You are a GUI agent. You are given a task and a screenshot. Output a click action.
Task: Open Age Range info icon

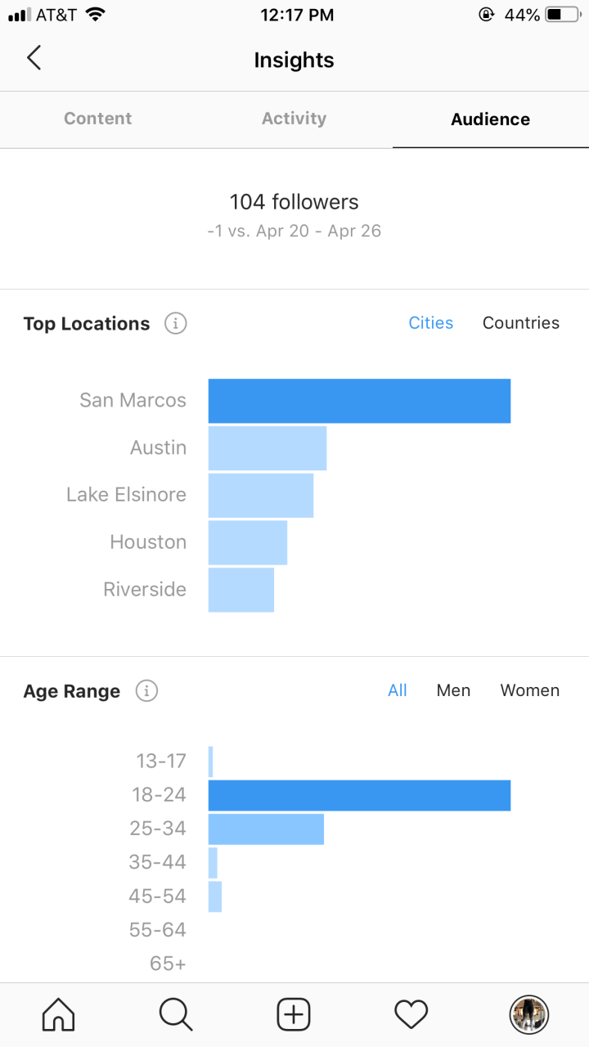146,691
